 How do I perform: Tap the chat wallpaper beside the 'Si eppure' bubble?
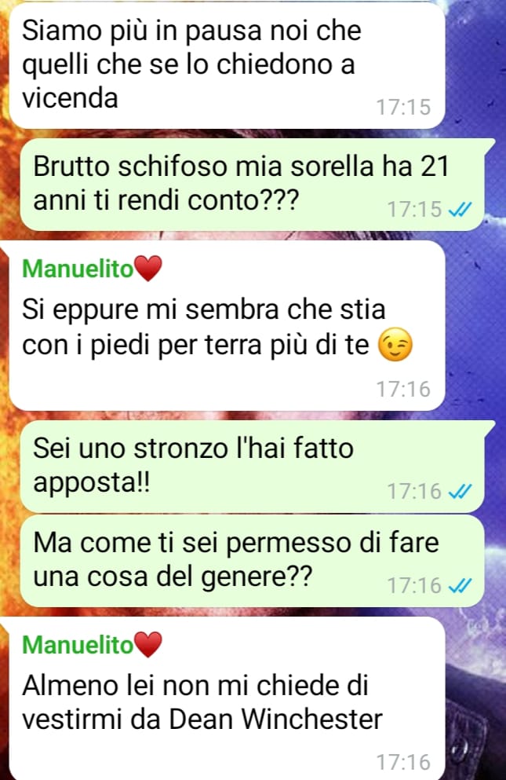click(x=475, y=325)
